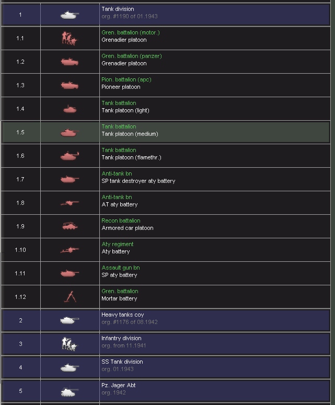Image resolution: width=335 pixels, height=405 pixels.
Task: Expand the SS Tank division entry
Action: (20, 367)
